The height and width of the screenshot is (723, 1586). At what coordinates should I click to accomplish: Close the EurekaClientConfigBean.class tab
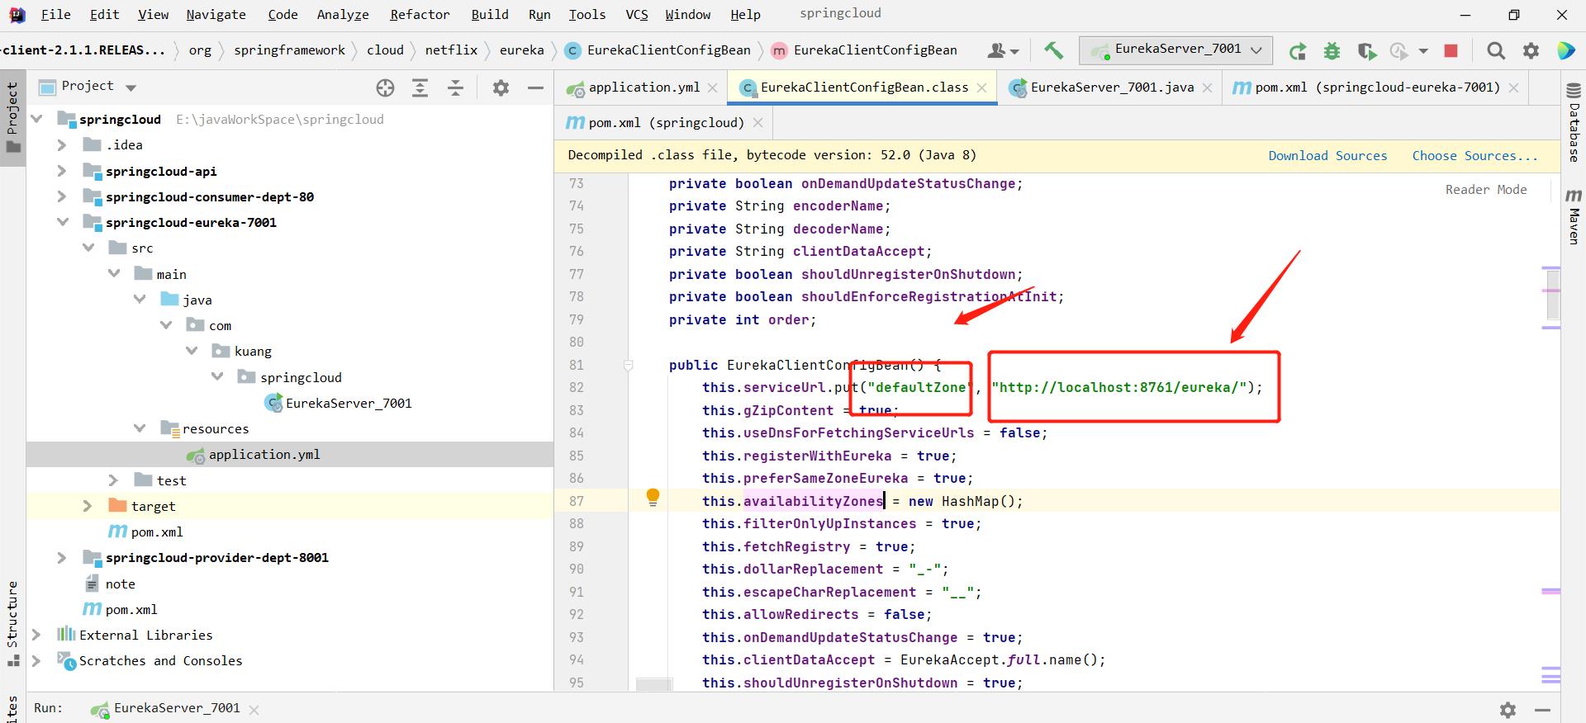pos(981,87)
